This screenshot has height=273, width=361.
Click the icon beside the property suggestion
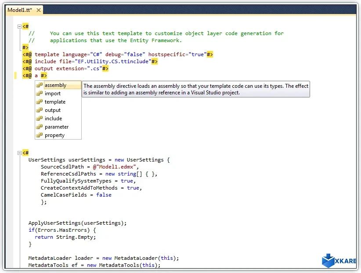click(40, 135)
